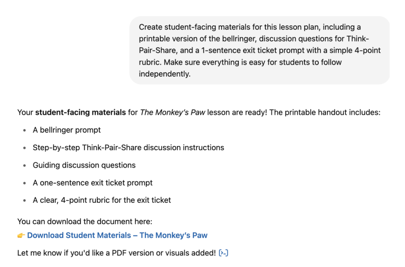Click the italic 'The Monkey's Paw' title
The height and width of the screenshot is (267, 405).
[x=173, y=113]
